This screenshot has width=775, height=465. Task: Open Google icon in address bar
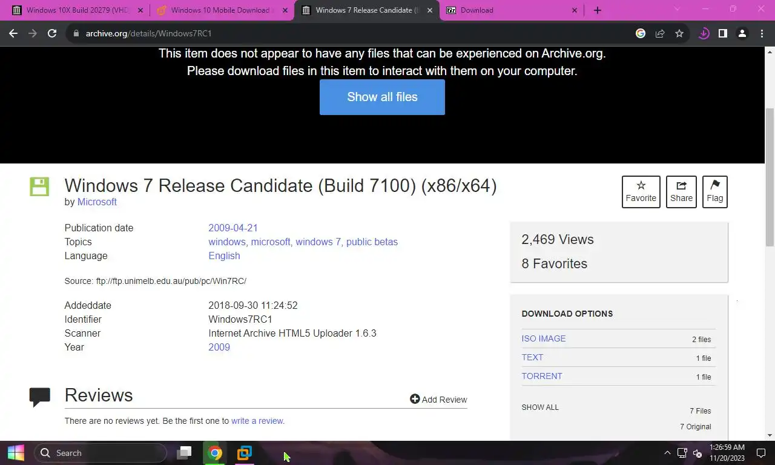pos(641,33)
